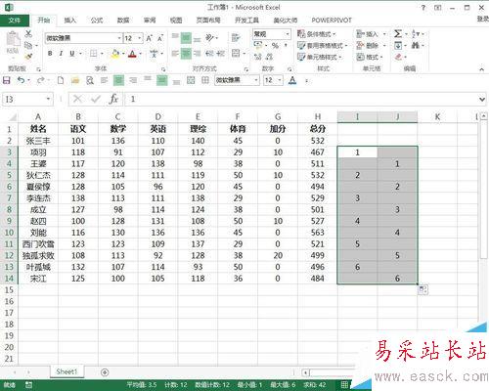Click the Undo arrow in quick access toolbar
This screenshot has width=489, height=391.
(x=21, y=80)
